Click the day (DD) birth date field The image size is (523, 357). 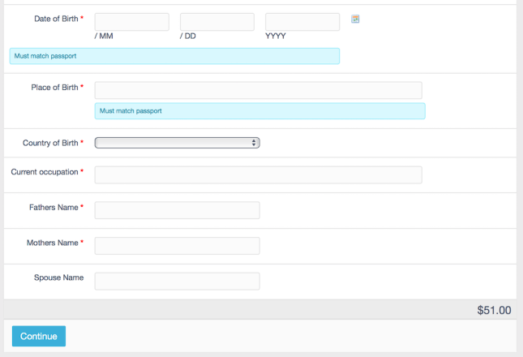216,22
